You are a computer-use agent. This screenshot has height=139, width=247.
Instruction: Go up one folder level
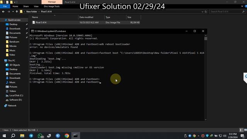17,12
